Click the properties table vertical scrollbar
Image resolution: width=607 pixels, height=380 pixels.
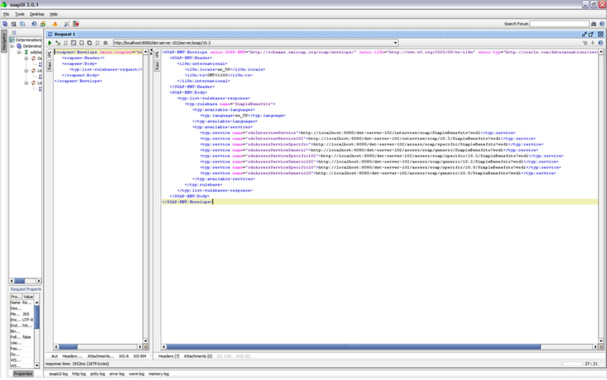point(37,334)
